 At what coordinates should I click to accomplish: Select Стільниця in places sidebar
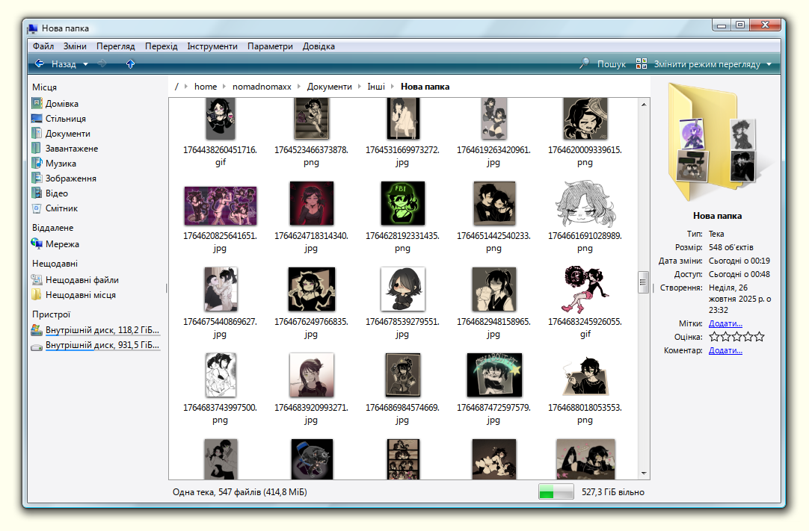pyautogui.click(x=59, y=119)
